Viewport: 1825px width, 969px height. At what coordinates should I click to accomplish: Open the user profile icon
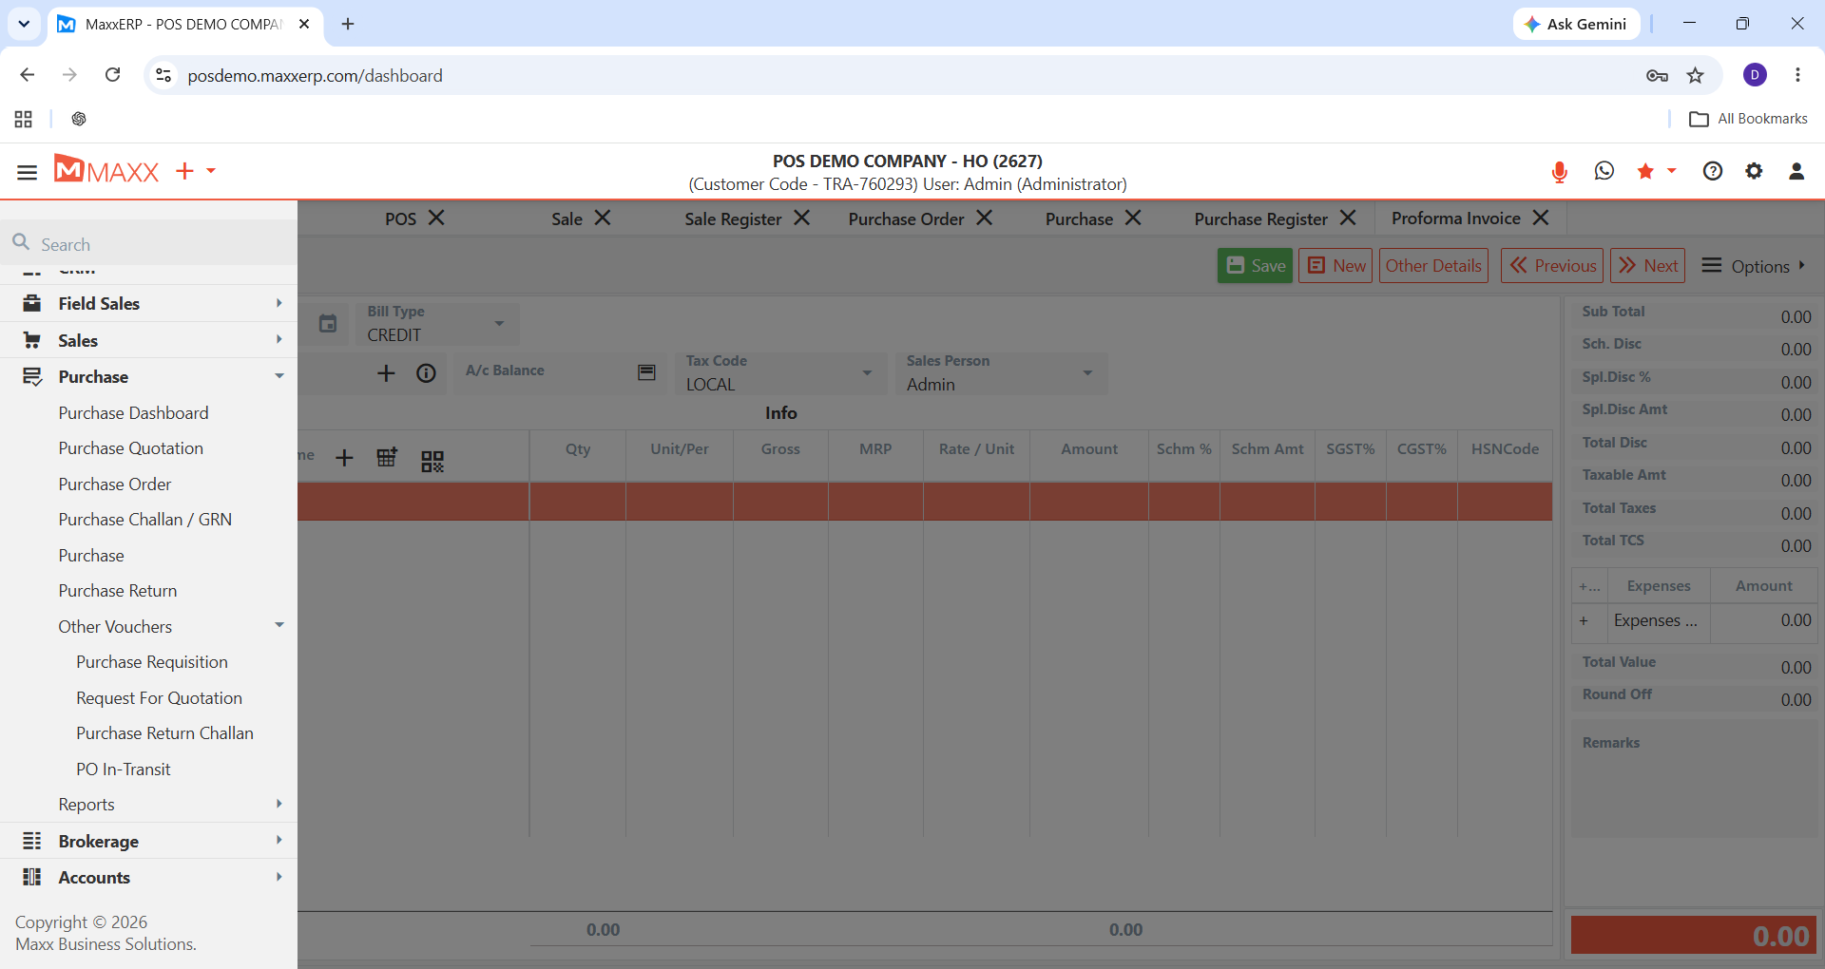[x=1796, y=171]
